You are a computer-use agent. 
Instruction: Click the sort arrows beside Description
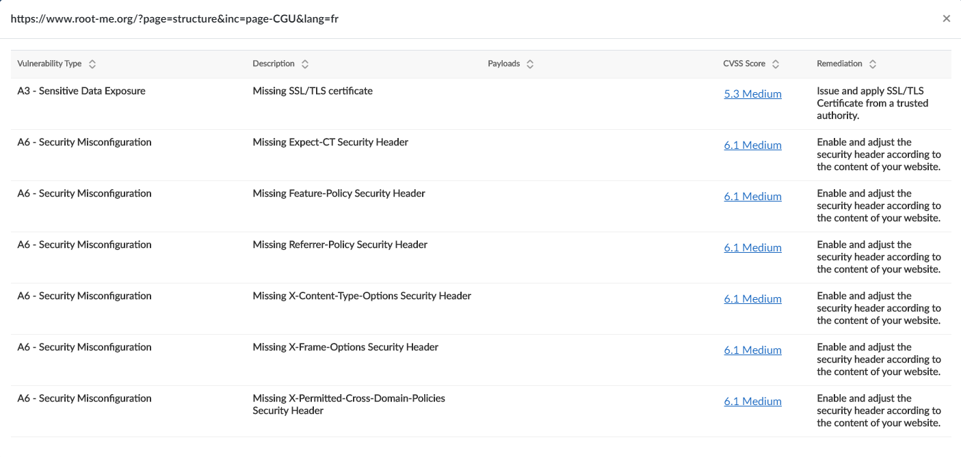point(305,64)
